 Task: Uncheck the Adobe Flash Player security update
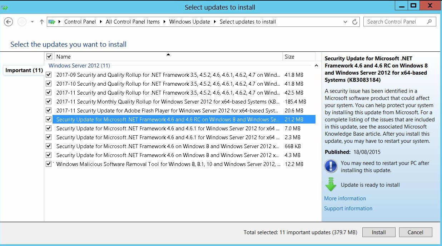(49, 110)
